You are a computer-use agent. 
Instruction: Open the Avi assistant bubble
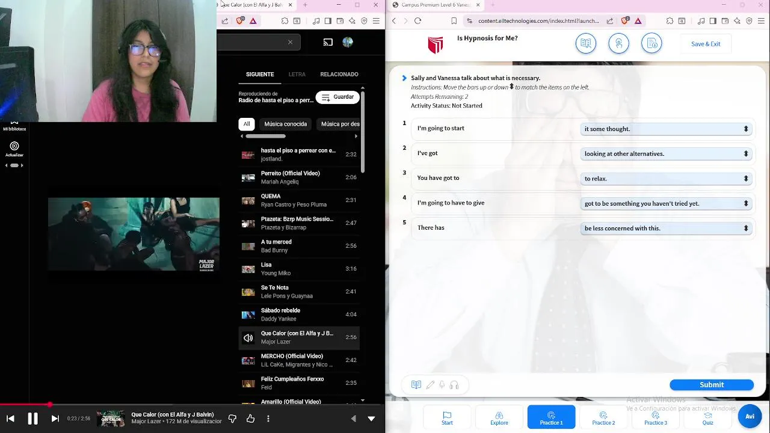pos(750,416)
